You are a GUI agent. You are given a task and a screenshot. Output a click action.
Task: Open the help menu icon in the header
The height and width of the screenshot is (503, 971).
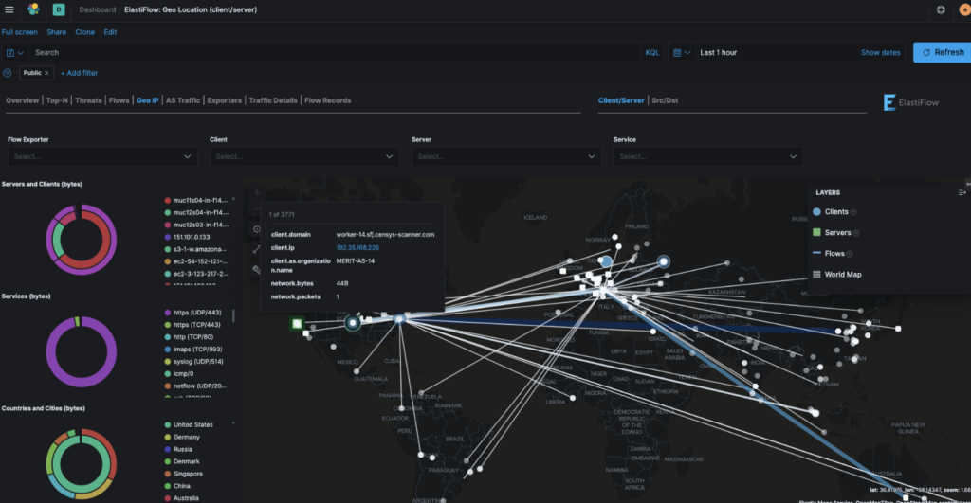tap(941, 9)
